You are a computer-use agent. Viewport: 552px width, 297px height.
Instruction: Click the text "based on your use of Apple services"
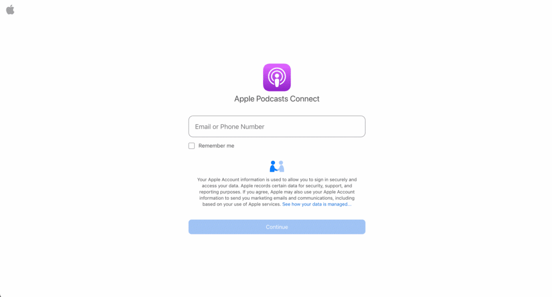click(241, 204)
